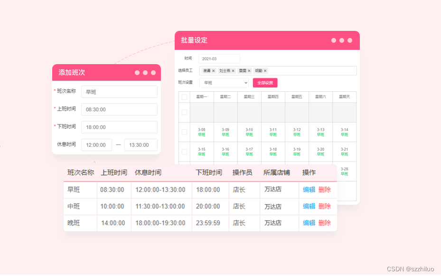This screenshot has width=441, height=276.
Task: Select calendar cell 3-09
Action: click(225, 132)
